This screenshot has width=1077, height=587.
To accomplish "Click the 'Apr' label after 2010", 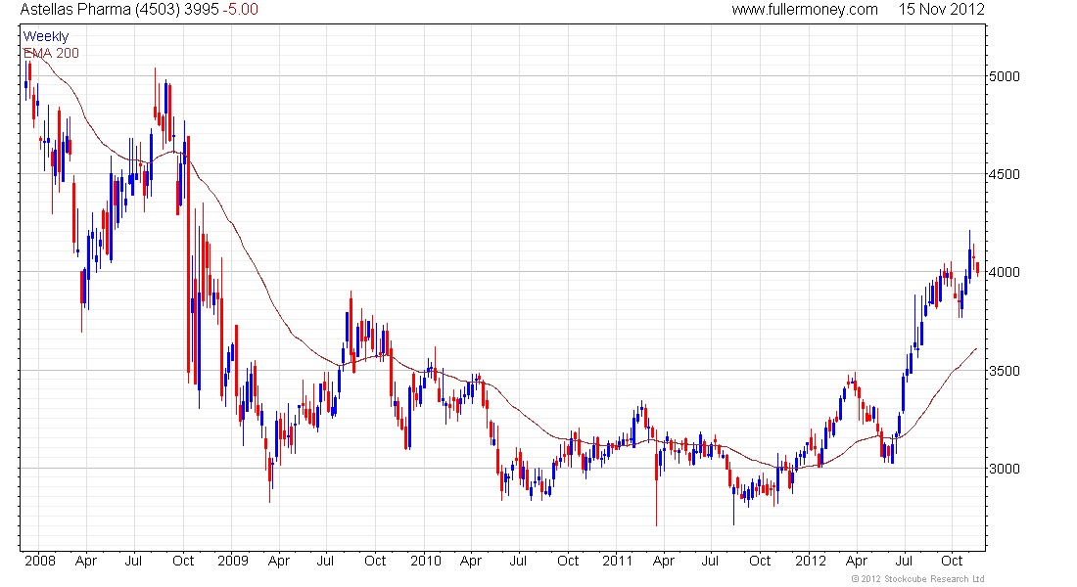I will coord(471,562).
